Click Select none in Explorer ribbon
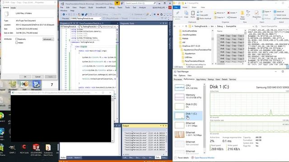289x162 pixels. (x=280, y=15)
